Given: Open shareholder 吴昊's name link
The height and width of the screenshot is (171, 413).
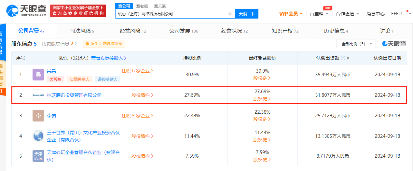Looking at the screenshot, I should 51,70.
